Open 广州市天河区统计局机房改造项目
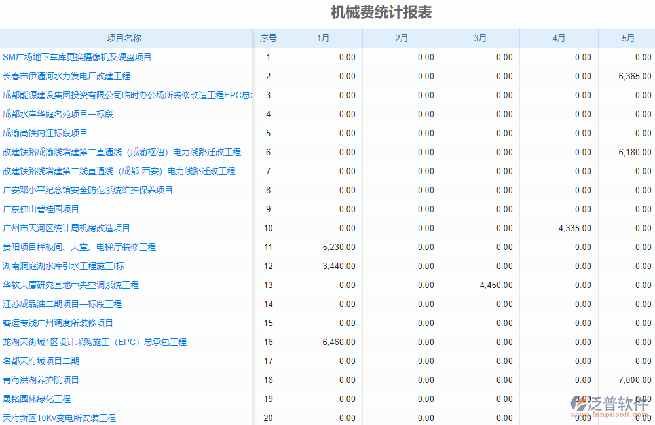The image size is (655, 425). pyautogui.click(x=65, y=228)
